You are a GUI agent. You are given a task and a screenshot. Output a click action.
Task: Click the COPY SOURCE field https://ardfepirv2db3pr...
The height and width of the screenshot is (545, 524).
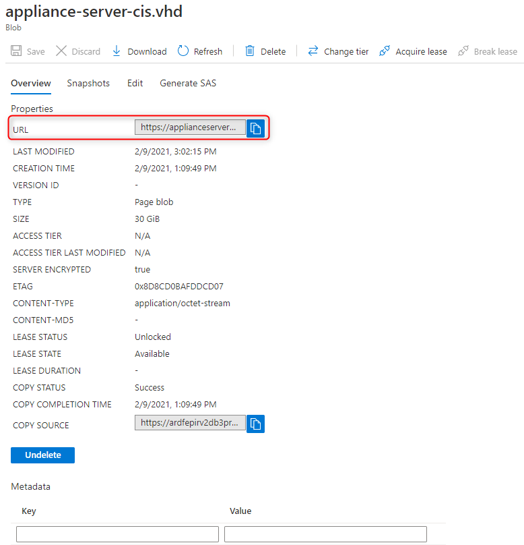(x=190, y=423)
